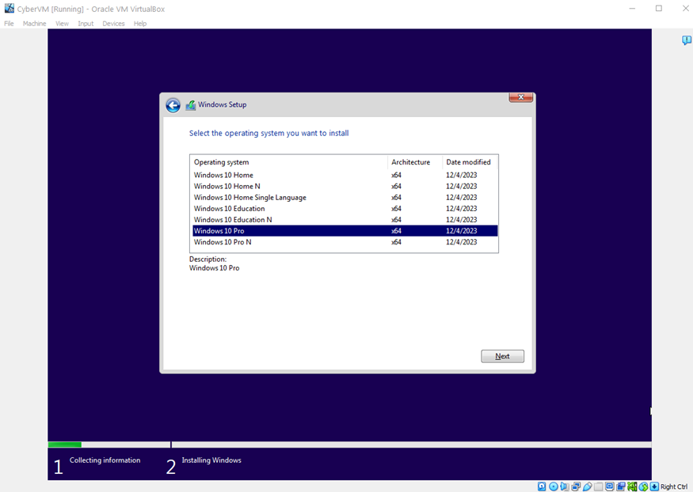Click the display settings status icon
Viewport: 693px width, 492px height.
611,486
